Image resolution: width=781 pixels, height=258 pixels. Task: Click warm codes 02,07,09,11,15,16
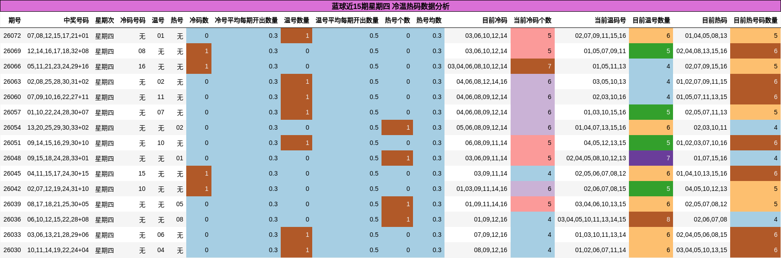pos(601,36)
